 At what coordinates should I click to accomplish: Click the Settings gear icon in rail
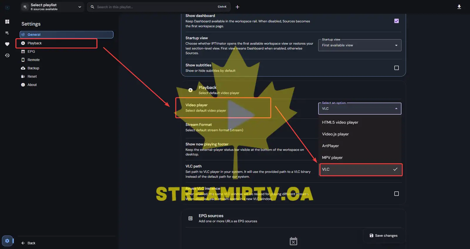[x=7, y=241]
